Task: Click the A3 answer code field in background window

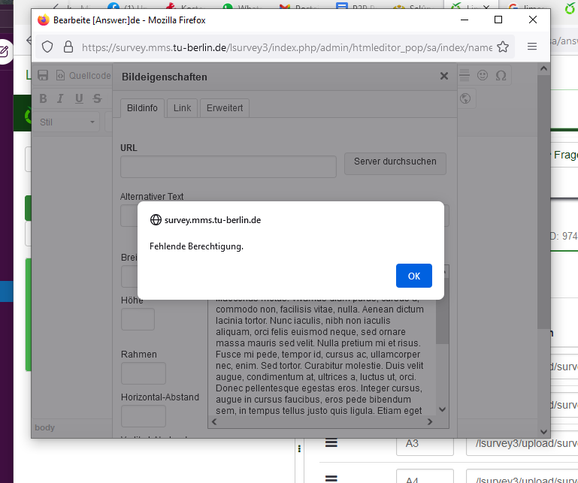Action: [425, 444]
